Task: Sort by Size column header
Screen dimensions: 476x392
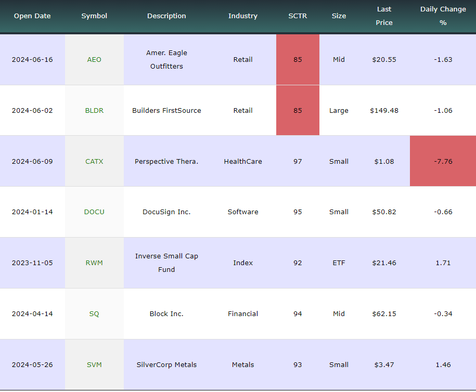Action: tap(339, 16)
